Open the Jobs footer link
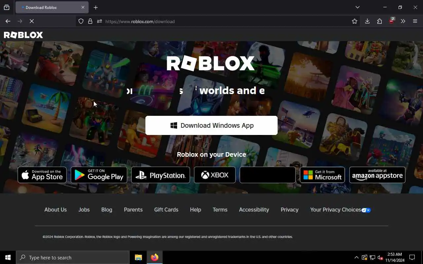 pyautogui.click(x=84, y=210)
